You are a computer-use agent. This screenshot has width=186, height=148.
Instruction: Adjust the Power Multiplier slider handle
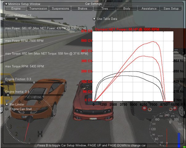pos(16,19)
